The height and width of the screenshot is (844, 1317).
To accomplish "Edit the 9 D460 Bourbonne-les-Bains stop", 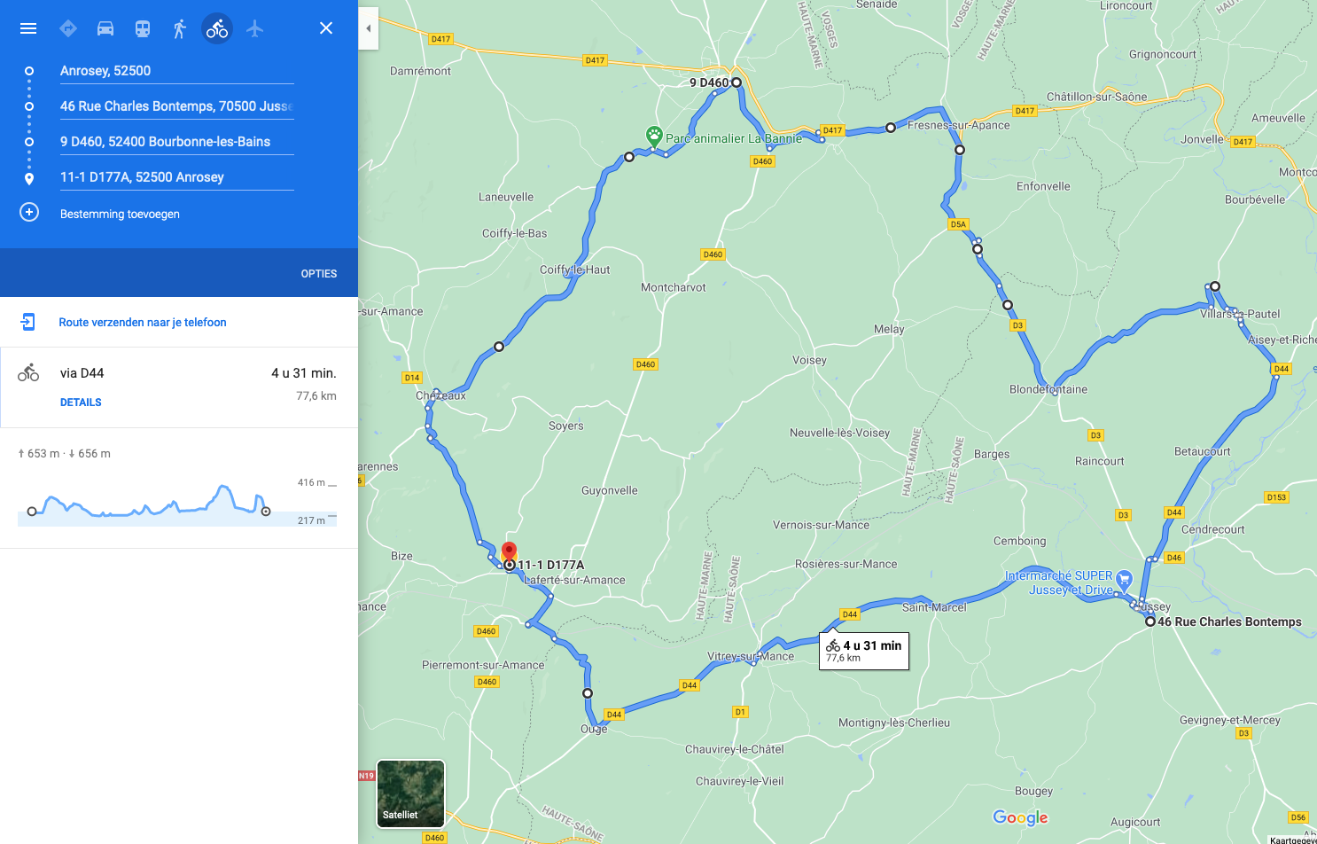I will pyautogui.click(x=177, y=142).
